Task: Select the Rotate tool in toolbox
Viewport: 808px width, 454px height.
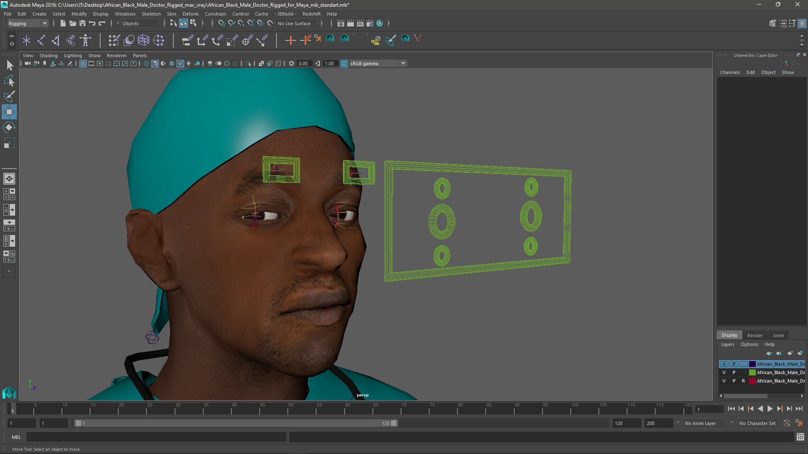Action: tap(9, 127)
